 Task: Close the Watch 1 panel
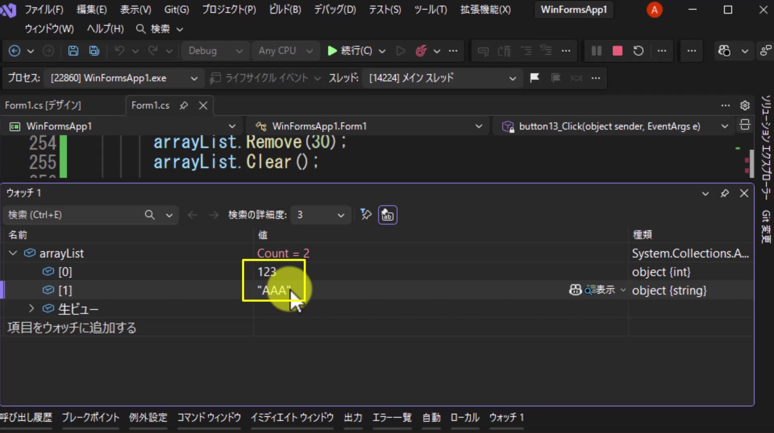click(x=744, y=194)
